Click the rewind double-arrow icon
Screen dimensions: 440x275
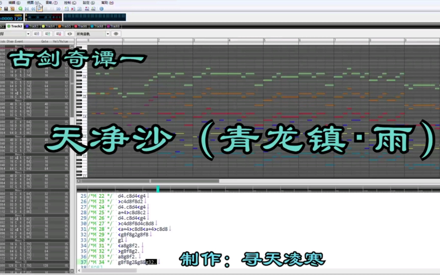click(33, 9)
